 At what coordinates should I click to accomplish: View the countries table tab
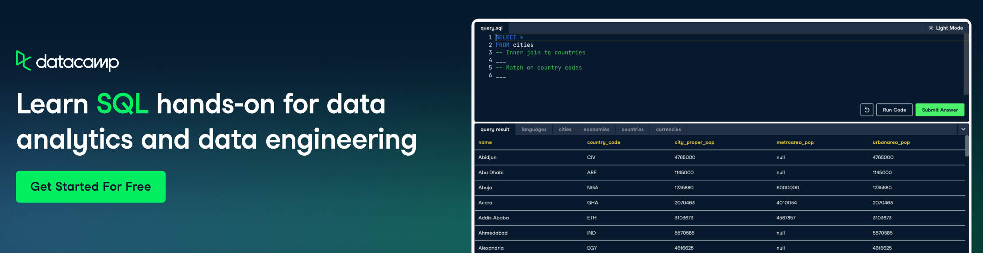[632, 130]
